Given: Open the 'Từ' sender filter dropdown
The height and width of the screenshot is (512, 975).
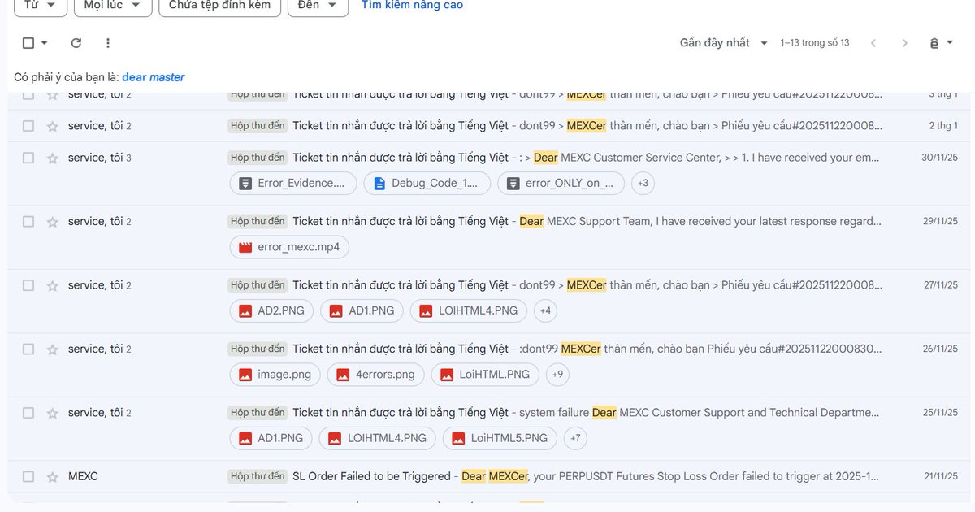Looking at the screenshot, I should pyautogui.click(x=41, y=6).
